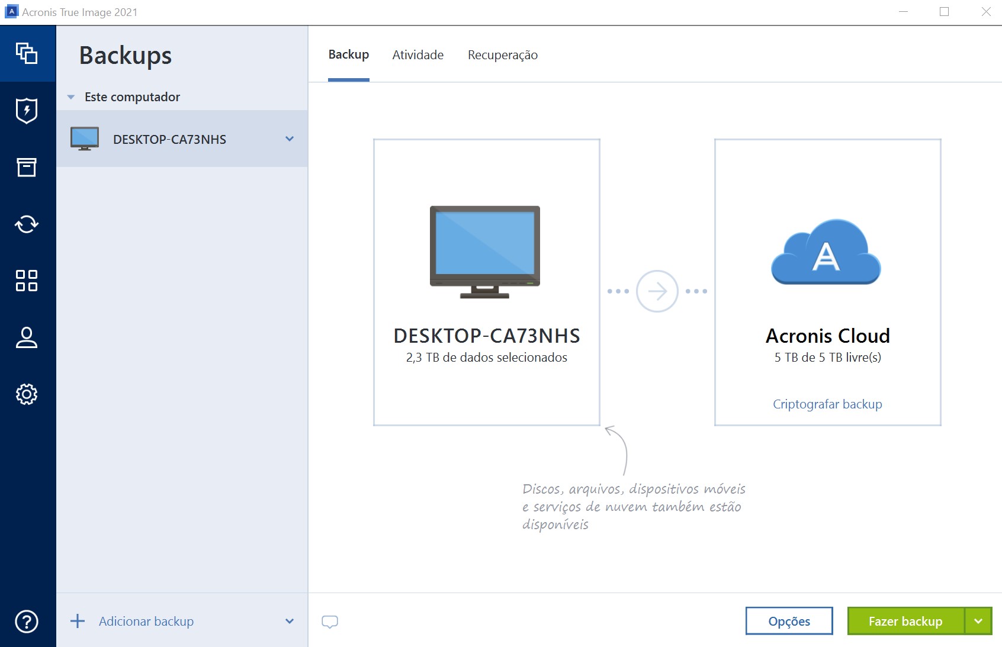Close the Acronis True Image window
Screen dimensions: 1002x647
pyautogui.click(x=986, y=12)
